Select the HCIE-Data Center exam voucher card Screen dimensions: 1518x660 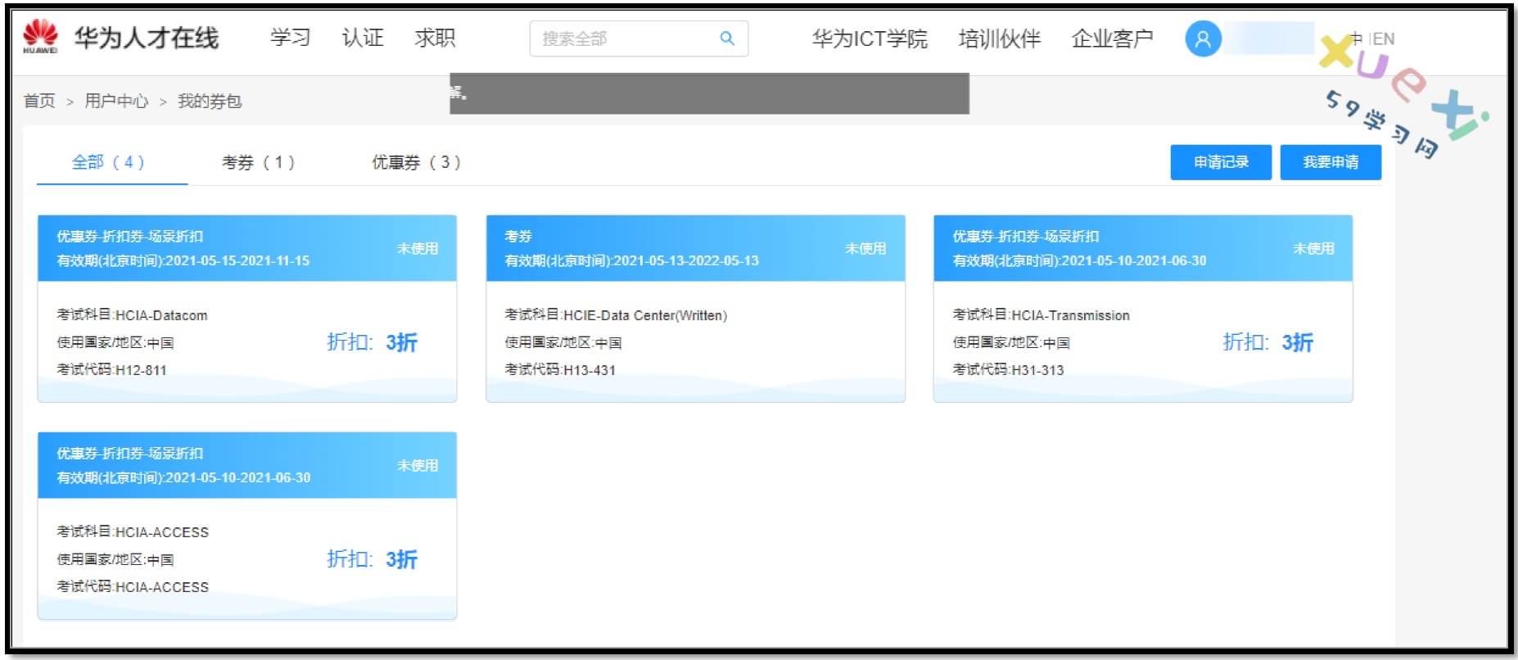695,308
